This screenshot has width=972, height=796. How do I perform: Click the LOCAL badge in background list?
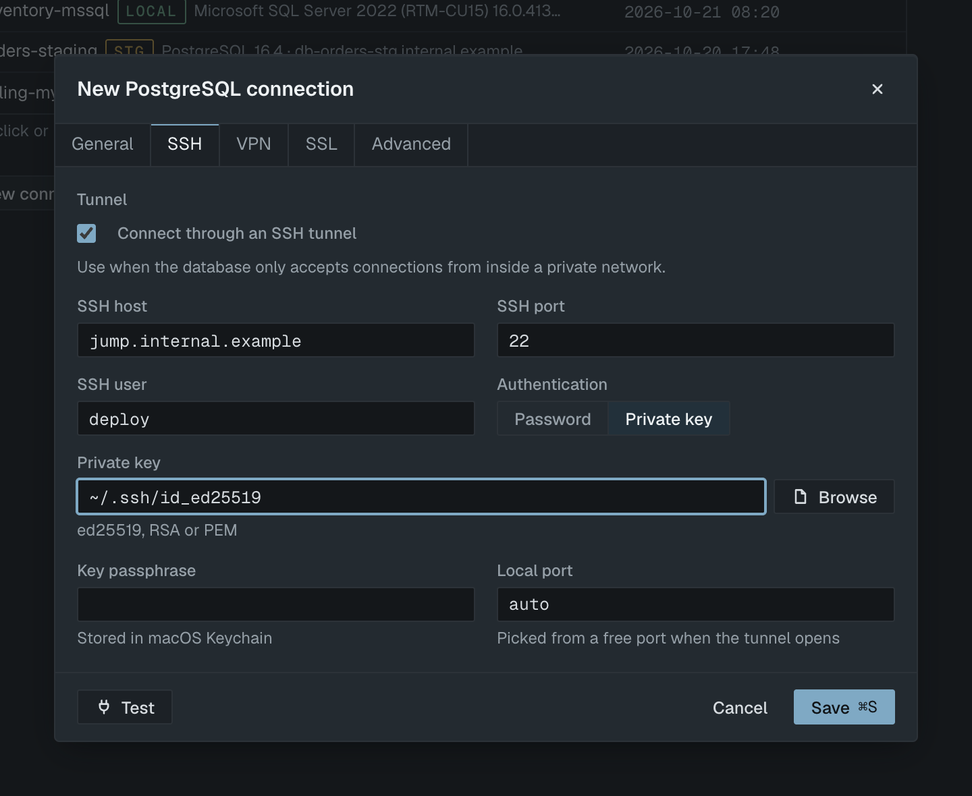pos(151,11)
